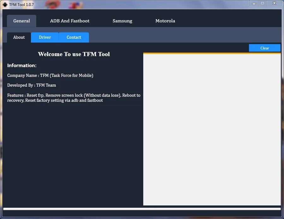Open the Motorola tab
The height and width of the screenshot is (219, 284).
165,21
